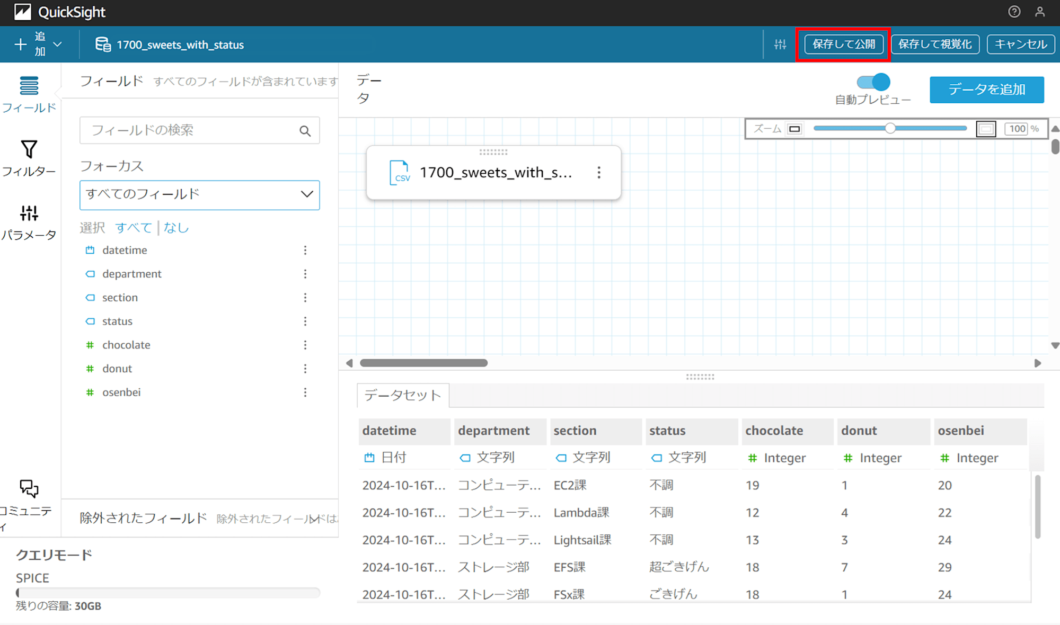The image size is (1060, 625).
Task: Open the コミュニティ chat icon
Action: tap(29, 488)
